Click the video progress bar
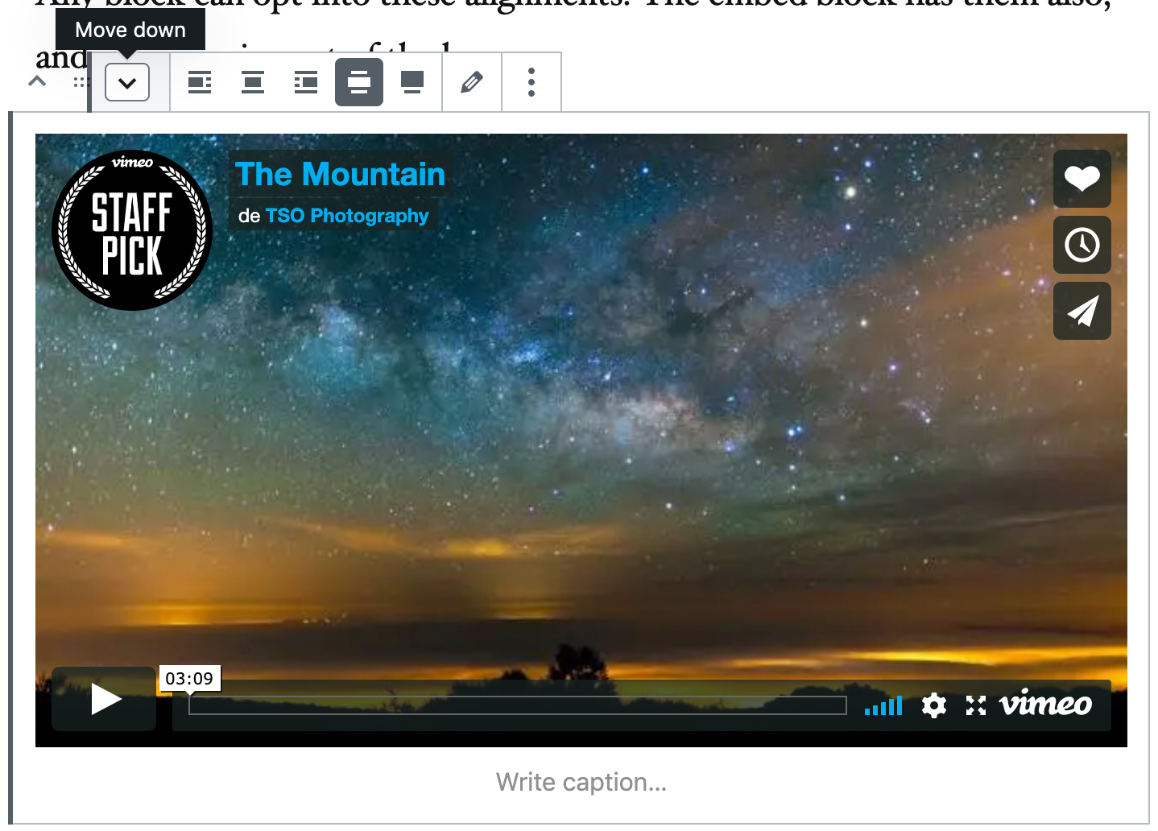This screenshot has width=1158, height=831. click(x=518, y=705)
